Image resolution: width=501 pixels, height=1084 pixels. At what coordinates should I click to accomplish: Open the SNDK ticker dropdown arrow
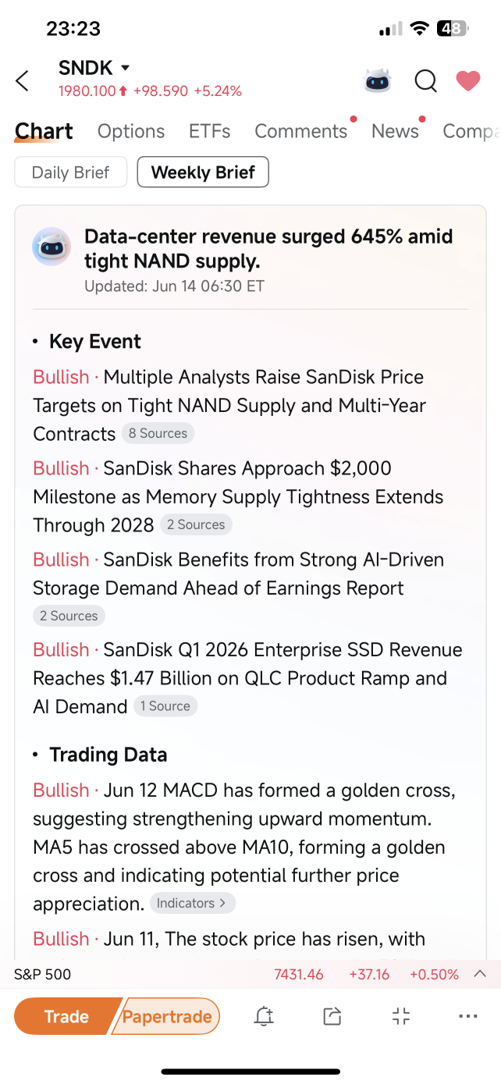click(x=126, y=68)
